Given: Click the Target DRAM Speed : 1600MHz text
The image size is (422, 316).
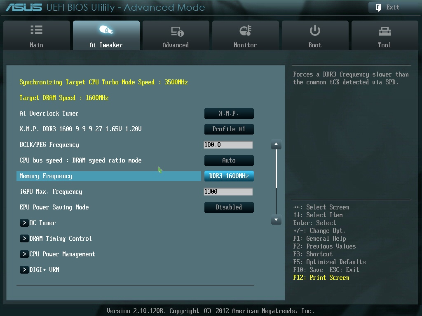Looking at the screenshot, I should pyautogui.click(x=64, y=98).
